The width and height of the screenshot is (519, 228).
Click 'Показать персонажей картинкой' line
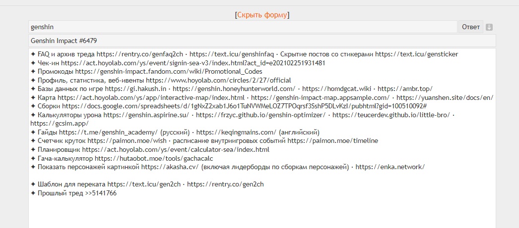point(227,167)
